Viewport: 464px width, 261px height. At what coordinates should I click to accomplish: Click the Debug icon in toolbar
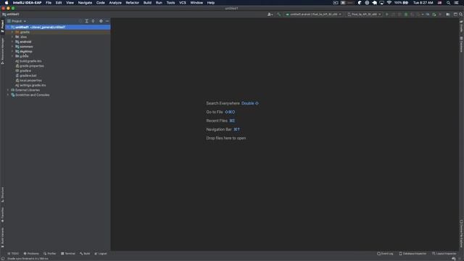point(406,14)
